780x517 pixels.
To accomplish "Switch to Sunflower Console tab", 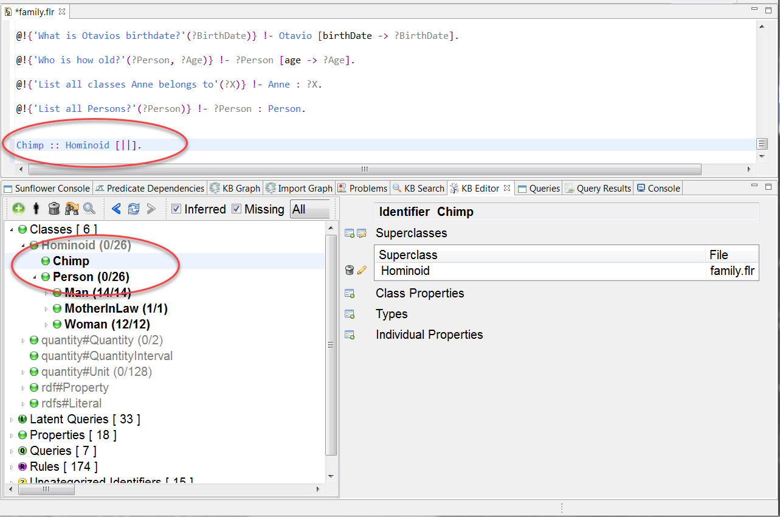I will [x=47, y=188].
